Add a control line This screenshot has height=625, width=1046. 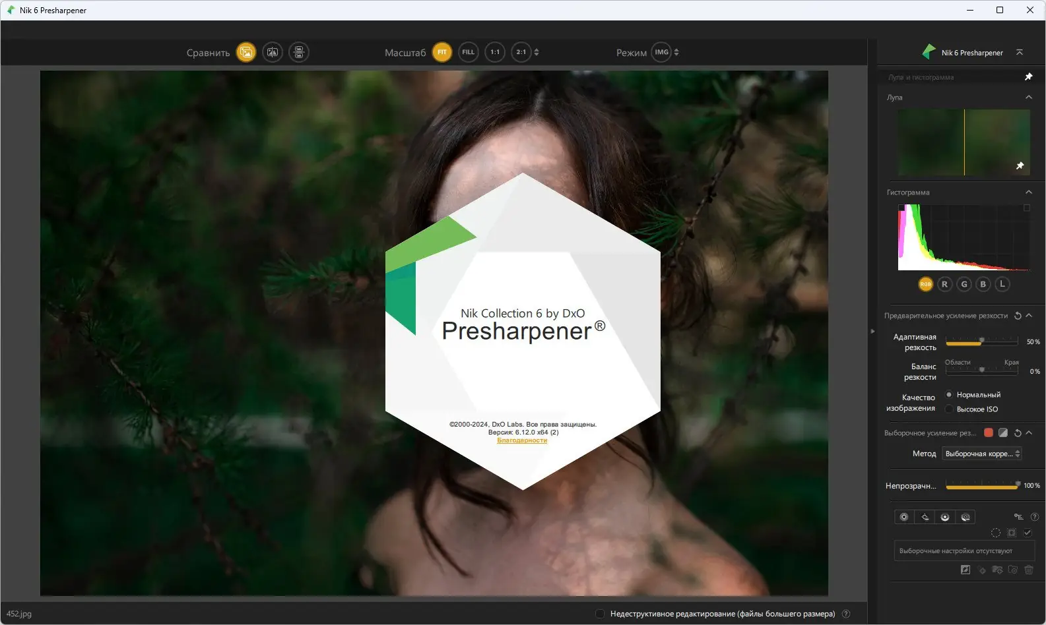point(925,517)
